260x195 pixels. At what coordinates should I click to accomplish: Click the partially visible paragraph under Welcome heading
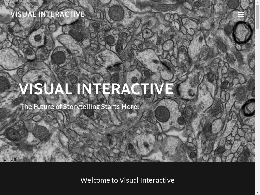127,194
